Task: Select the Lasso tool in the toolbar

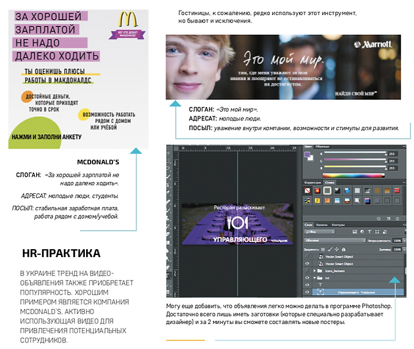Action: [x=168, y=168]
